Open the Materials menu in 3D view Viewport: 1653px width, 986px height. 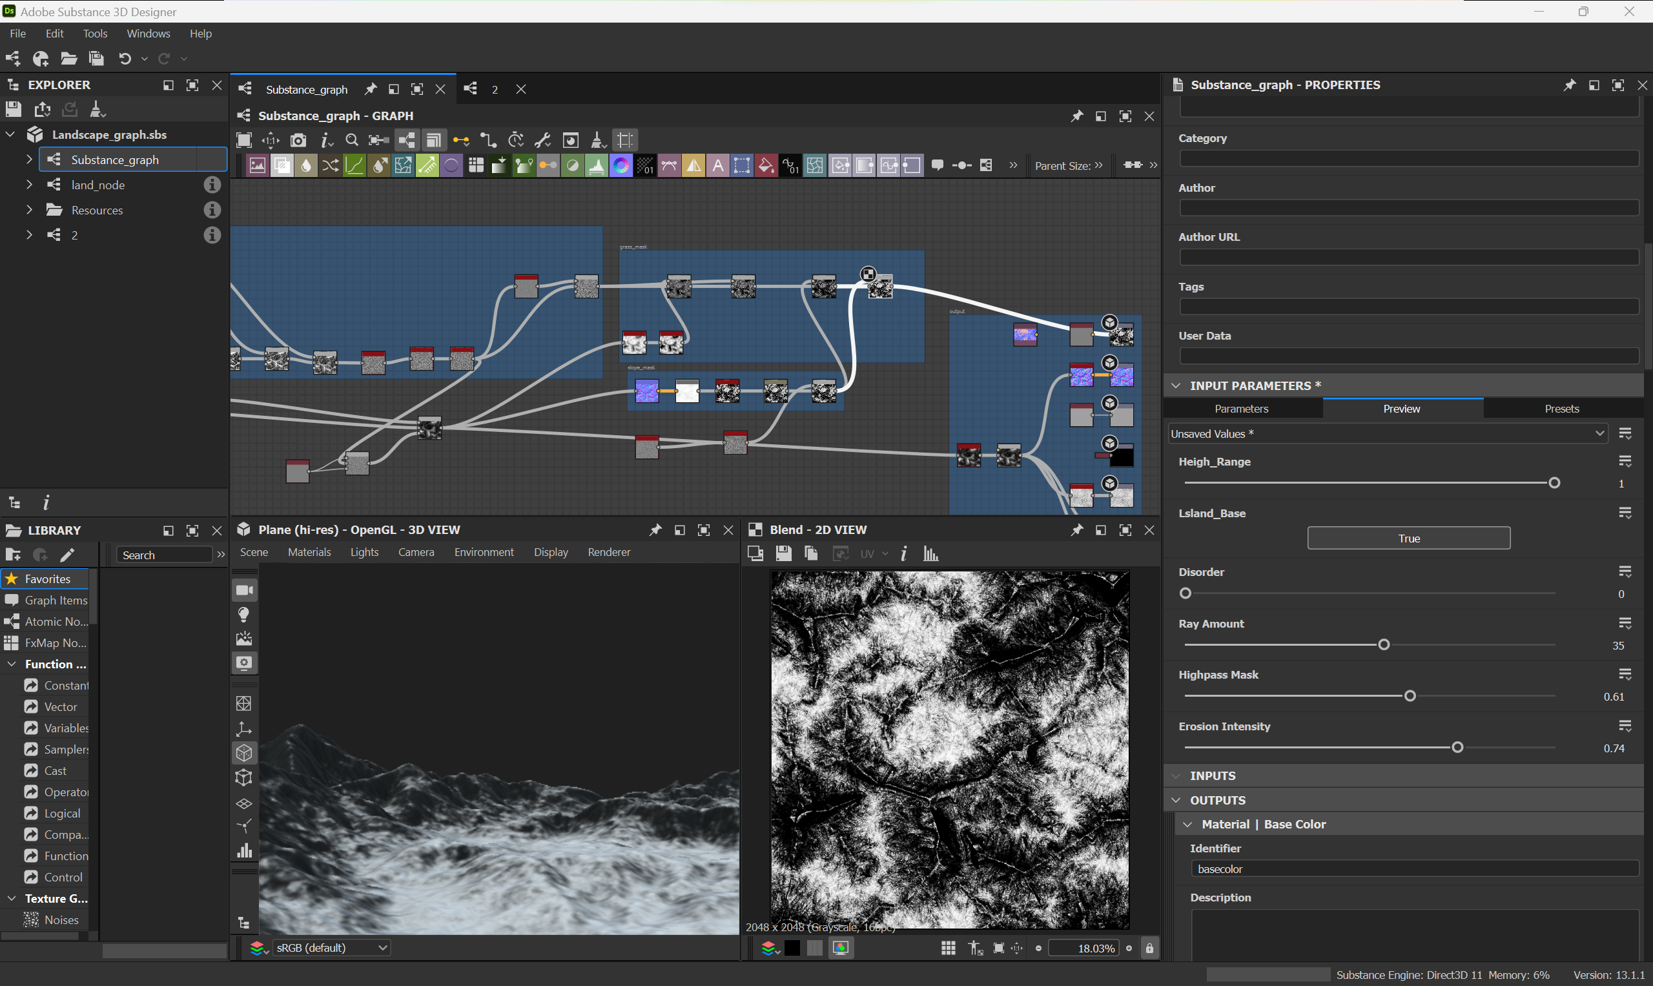(x=309, y=552)
